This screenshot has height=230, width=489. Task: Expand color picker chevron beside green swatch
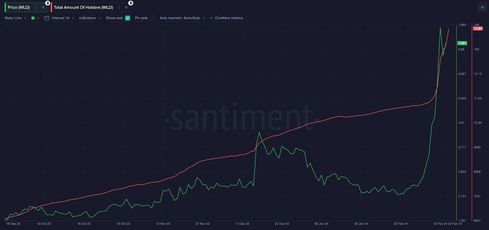click(38, 18)
